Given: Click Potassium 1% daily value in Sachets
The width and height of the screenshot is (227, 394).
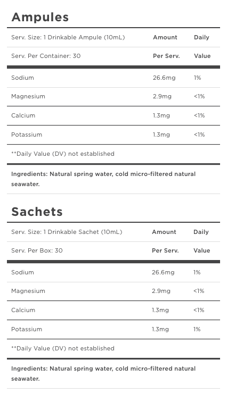Looking at the screenshot, I should pyautogui.click(x=197, y=329).
